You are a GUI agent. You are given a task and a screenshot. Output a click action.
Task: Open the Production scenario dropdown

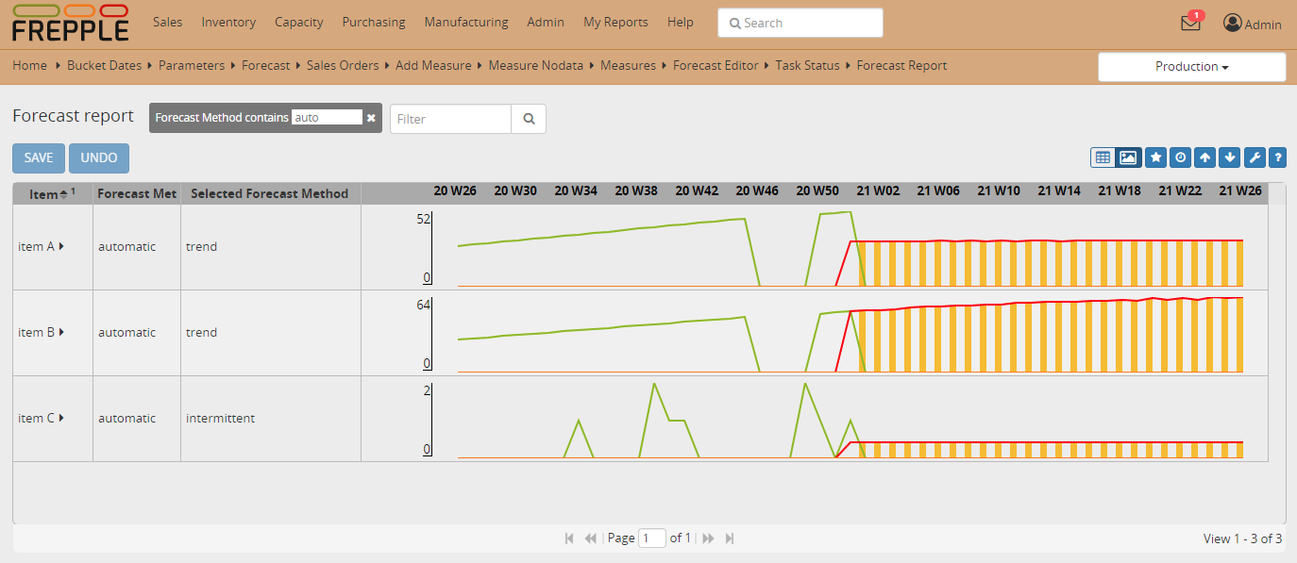point(1191,67)
